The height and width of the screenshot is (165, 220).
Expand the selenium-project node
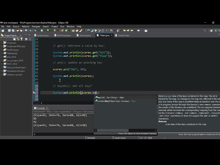(x=2, y=75)
